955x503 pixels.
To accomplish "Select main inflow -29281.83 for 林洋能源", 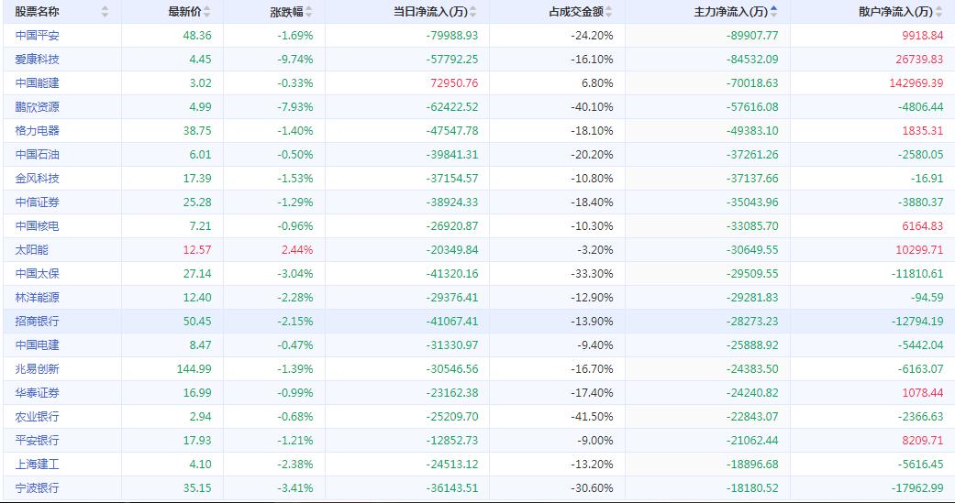I will coord(752,298).
